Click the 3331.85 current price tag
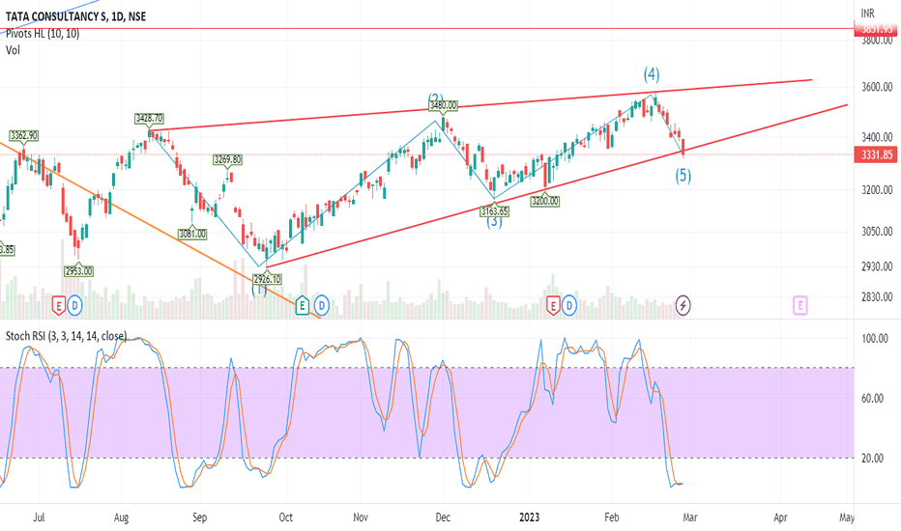901x531 pixels. (877, 154)
